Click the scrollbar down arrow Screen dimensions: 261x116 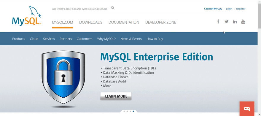pos(259,115)
